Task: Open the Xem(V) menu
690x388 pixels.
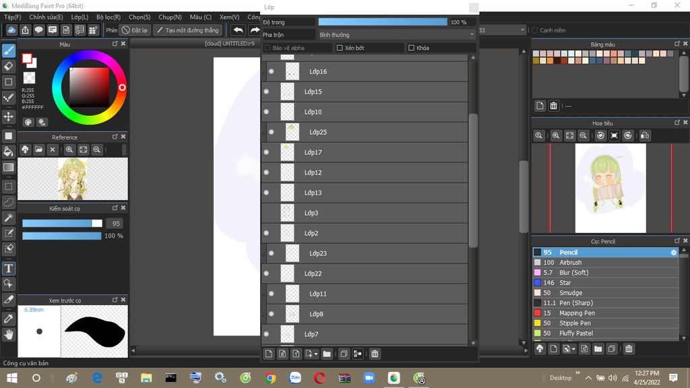Action: coord(229,17)
